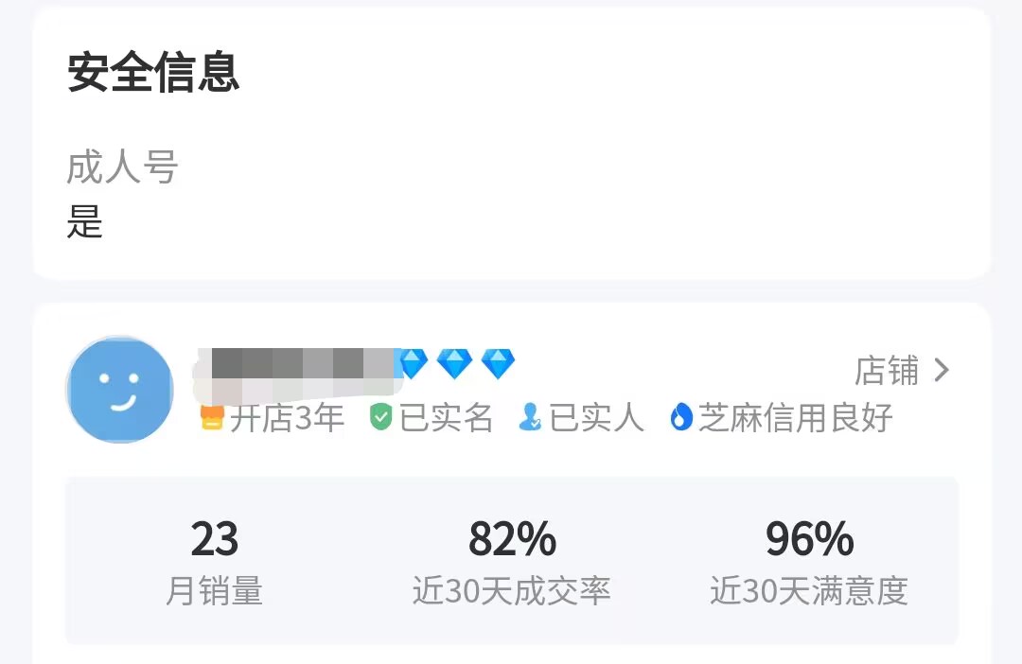This screenshot has width=1022, height=664.
Task: Tap the 开店3年 text label
Action: point(287,417)
